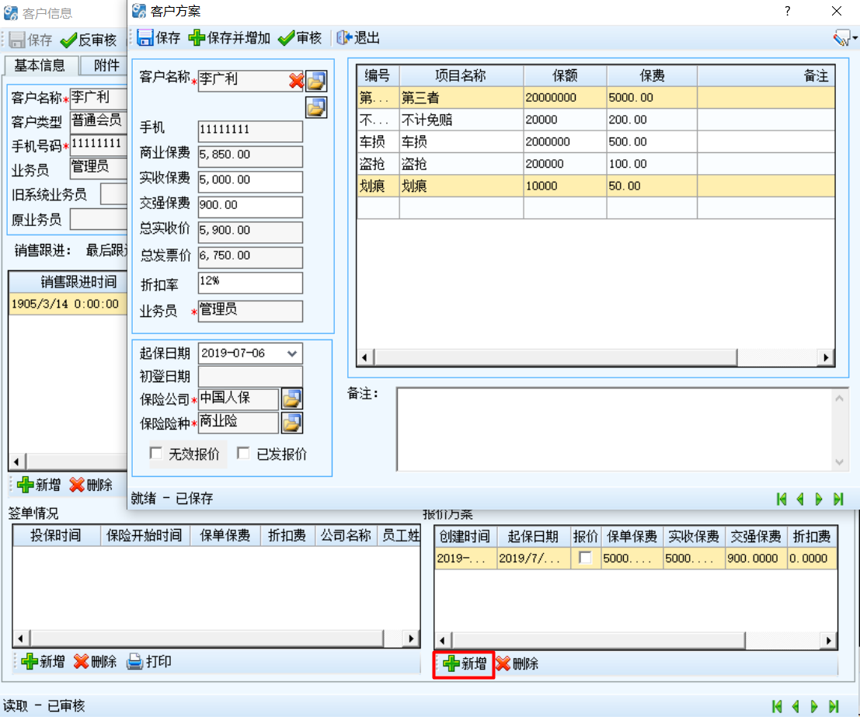Enable the 已发报价 checkbox
This screenshot has width=860, height=717.
pos(243,453)
